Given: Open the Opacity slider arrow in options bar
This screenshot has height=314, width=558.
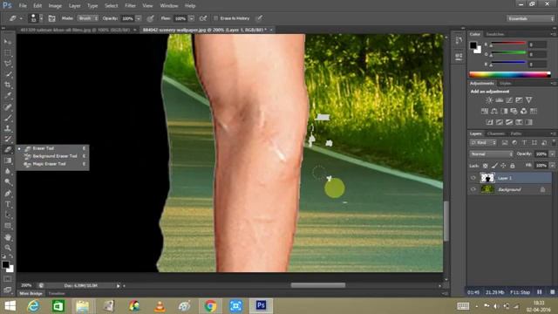Looking at the screenshot, I should coord(139,18).
